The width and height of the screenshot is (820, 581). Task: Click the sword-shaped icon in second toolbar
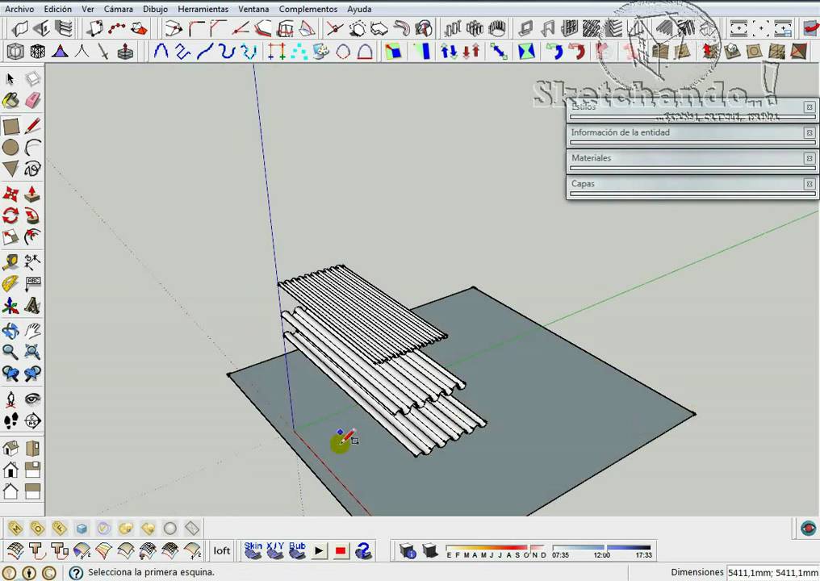coord(103,52)
